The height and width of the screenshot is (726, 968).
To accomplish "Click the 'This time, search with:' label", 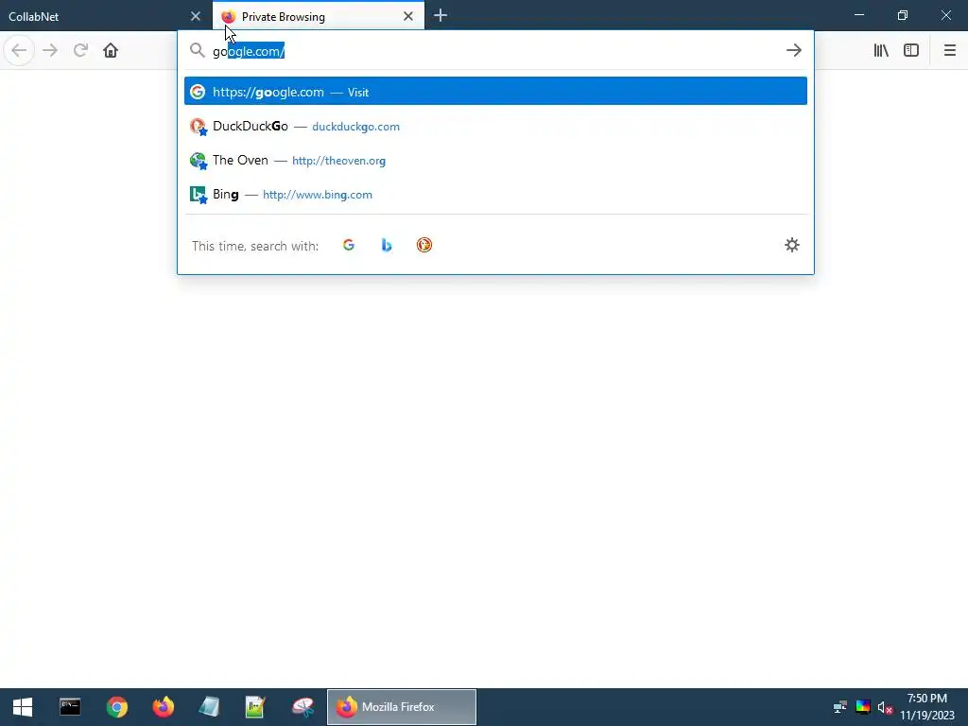I will pyautogui.click(x=255, y=246).
